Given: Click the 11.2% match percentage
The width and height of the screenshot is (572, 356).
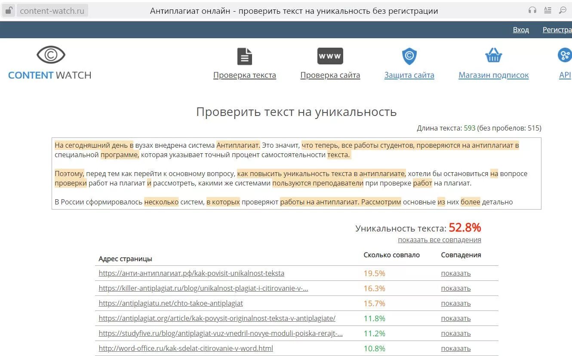Looking at the screenshot, I should pos(374,333).
